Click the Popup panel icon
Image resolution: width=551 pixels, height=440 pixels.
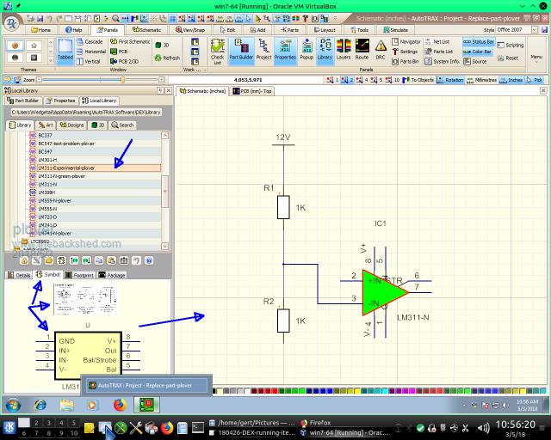tap(306, 51)
